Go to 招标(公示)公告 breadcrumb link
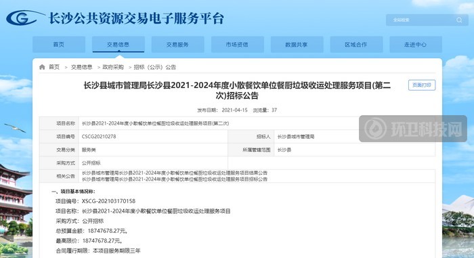 coord(155,67)
